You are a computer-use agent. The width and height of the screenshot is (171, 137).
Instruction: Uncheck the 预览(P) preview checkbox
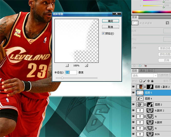(x=103, y=33)
